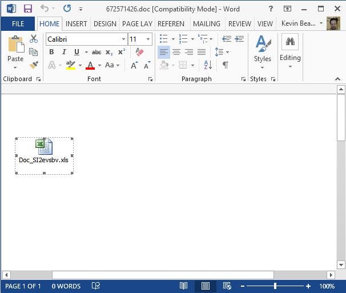Open the Styles gallery button
The image size is (346, 293).
263,51
